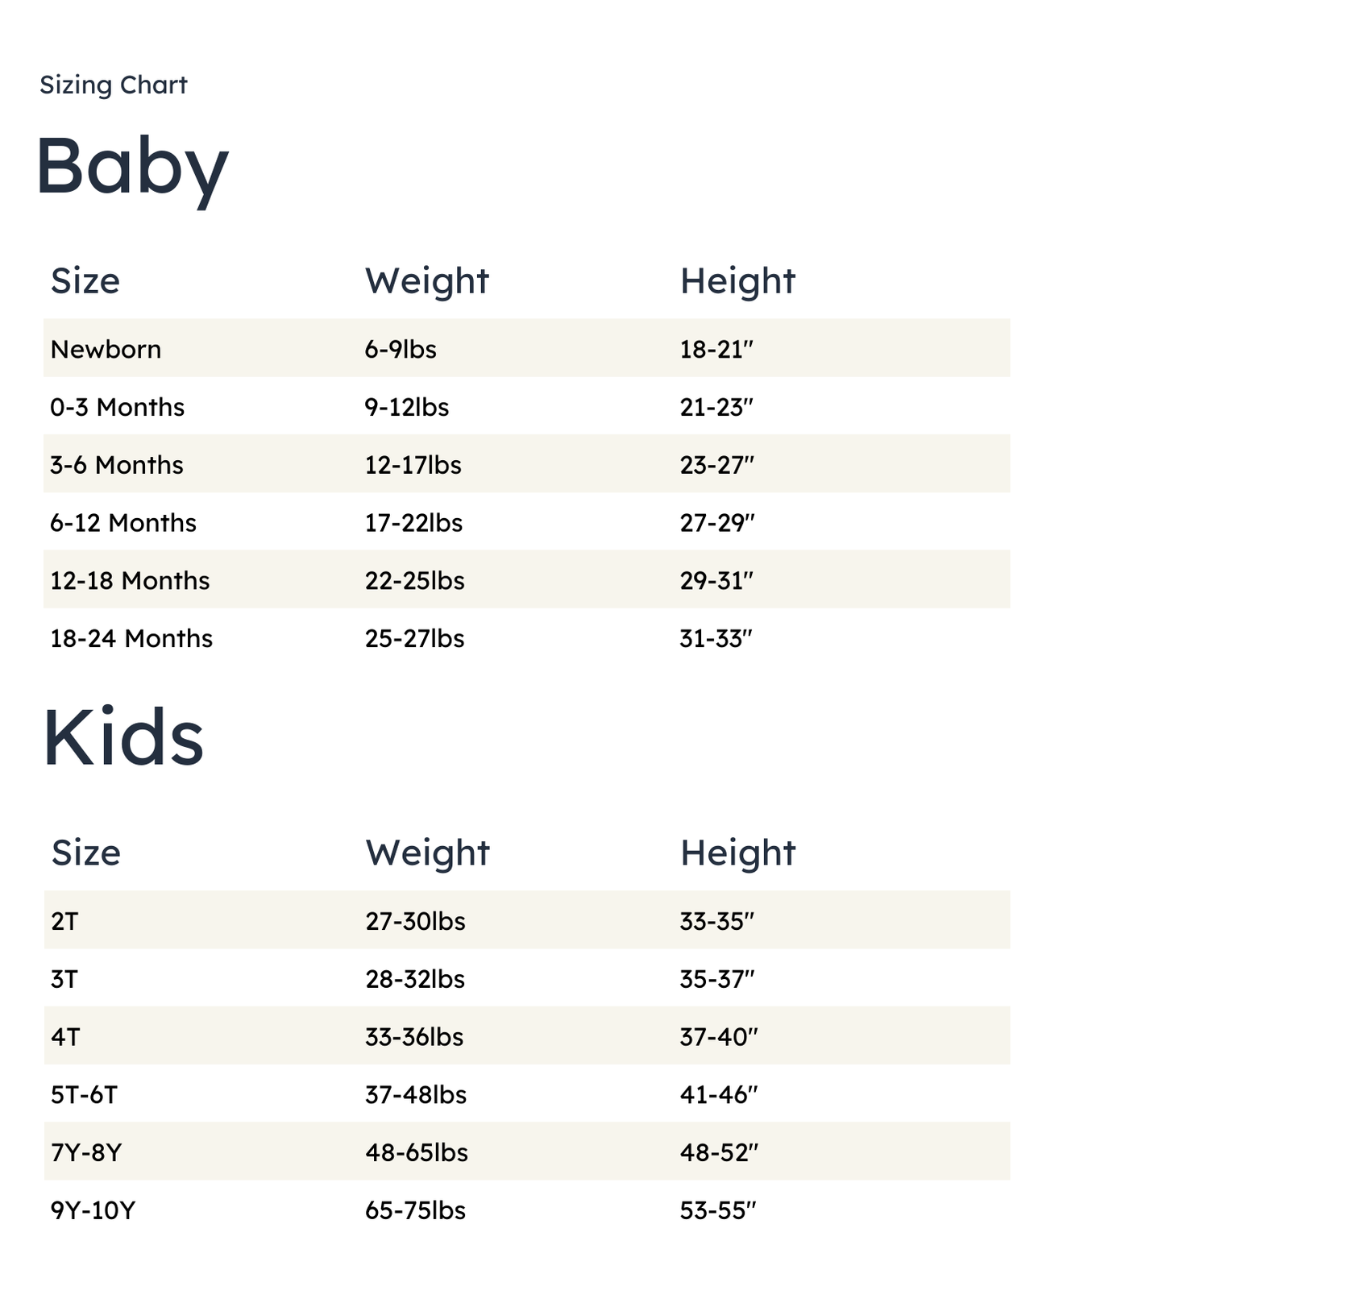Click the 0-3 Months size label

click(x=117, y=407)
